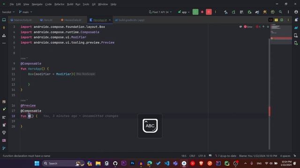
Task: Open the SDK tools crossed-hammers icon
Action: pos(265,12)
